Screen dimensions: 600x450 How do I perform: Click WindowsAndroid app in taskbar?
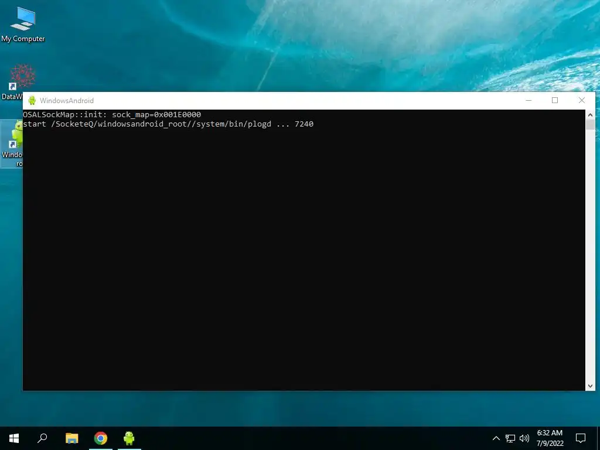coord(129,438)
